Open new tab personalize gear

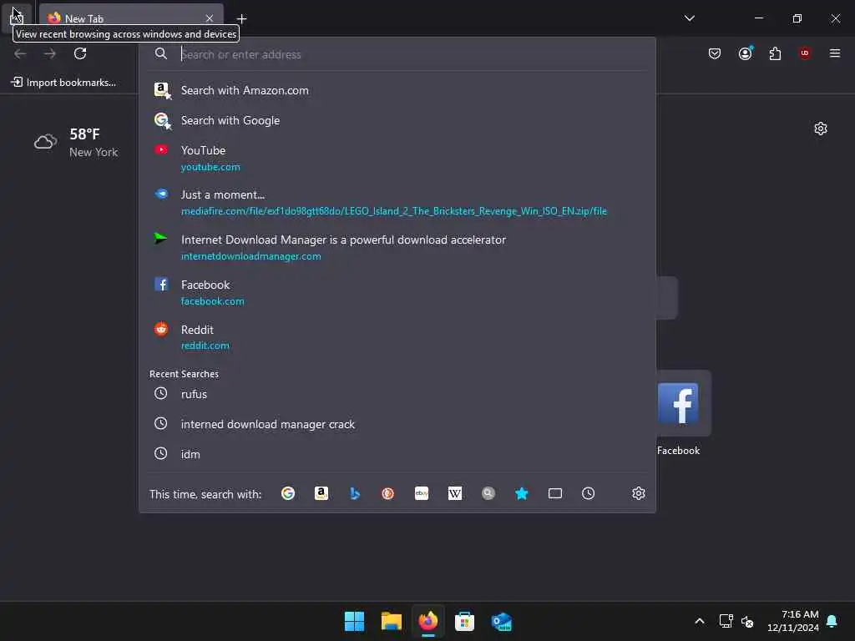(821, 129)
